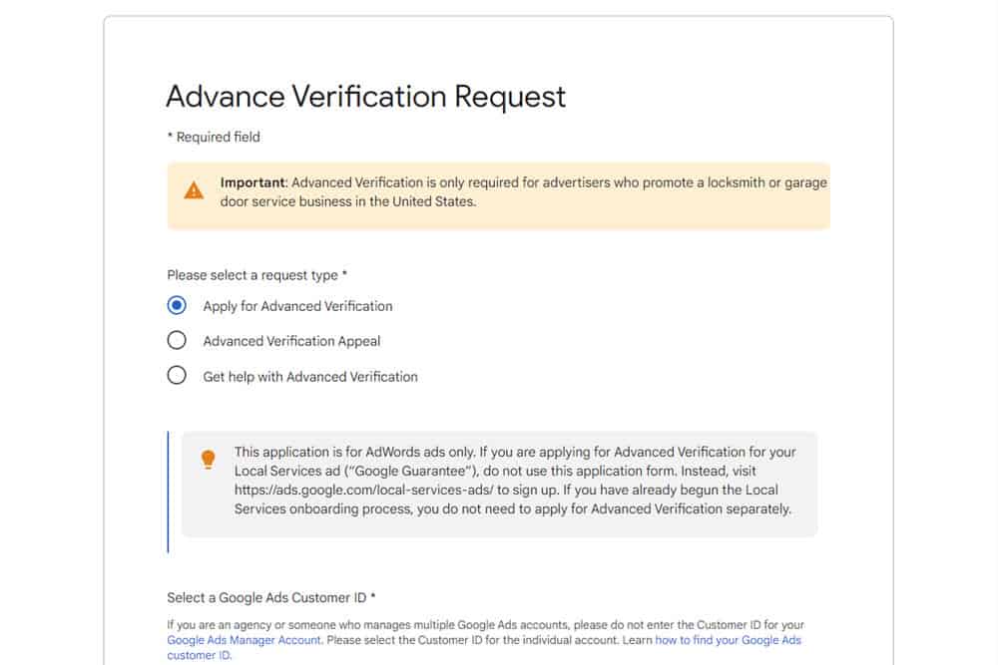Click the Advanced Verification Appeal label text
998x665 pixels.
291,341
